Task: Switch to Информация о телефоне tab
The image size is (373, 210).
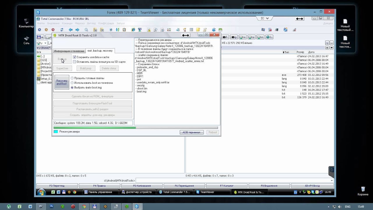Action: (69, 51)
